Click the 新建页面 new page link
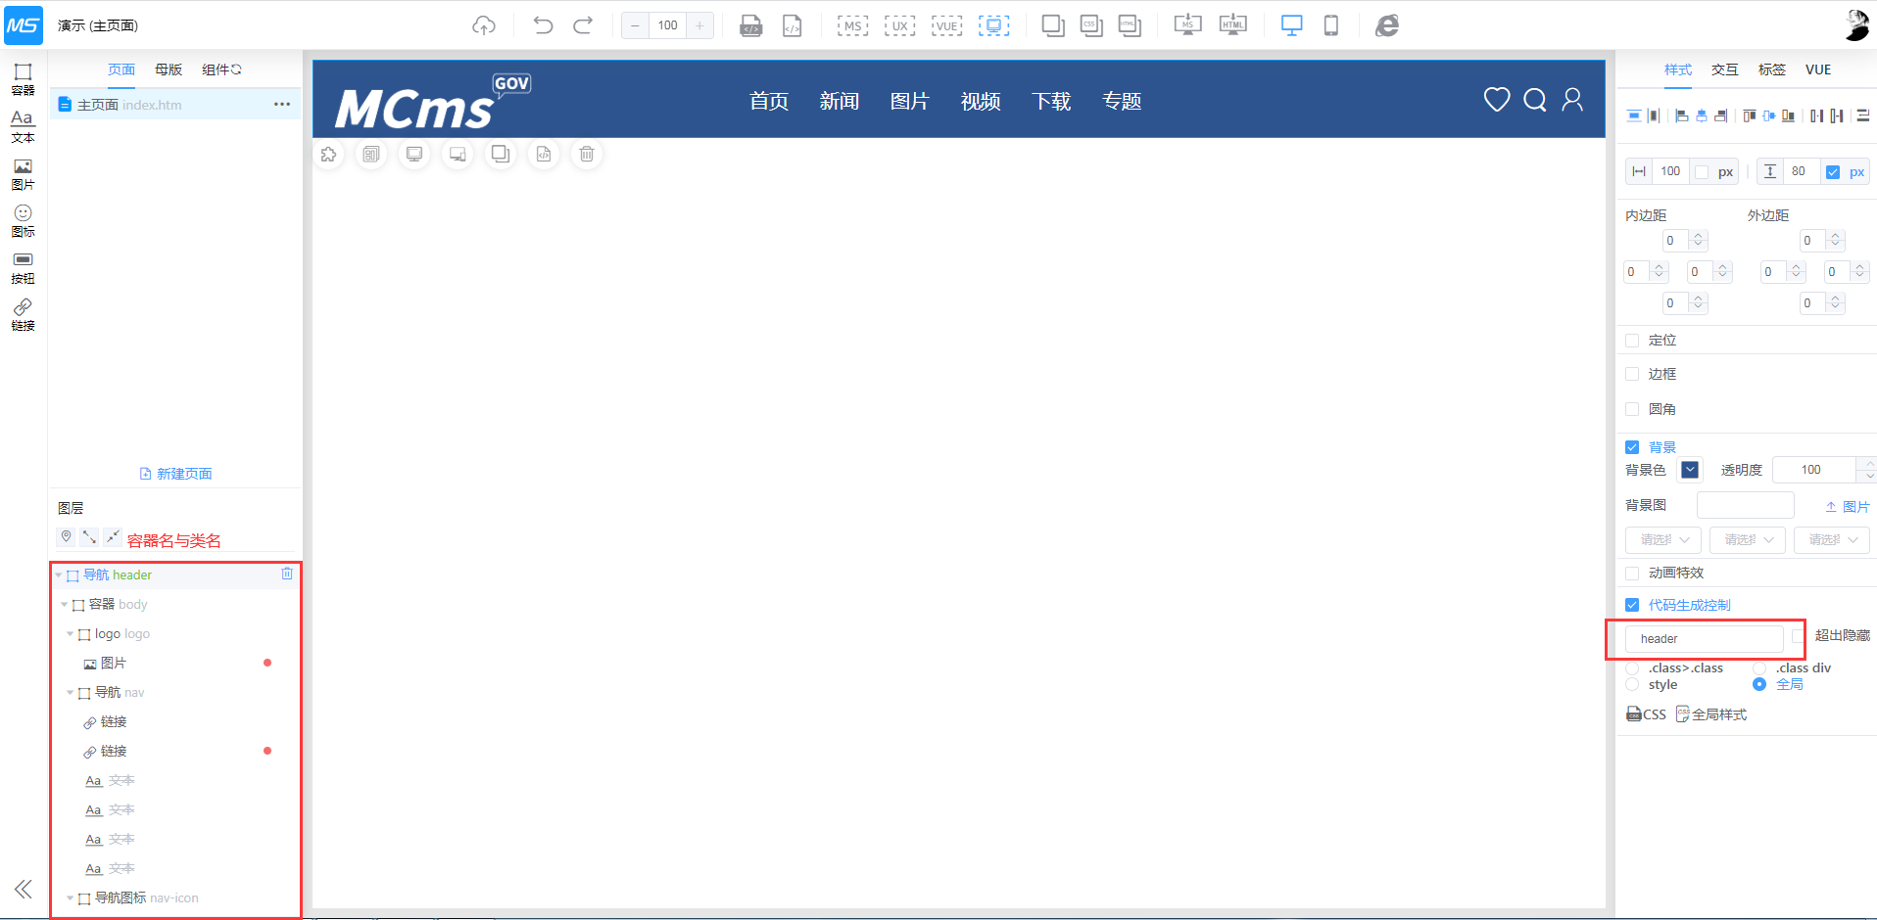This screenshot has width=1877, height=920. click(176, 474)
